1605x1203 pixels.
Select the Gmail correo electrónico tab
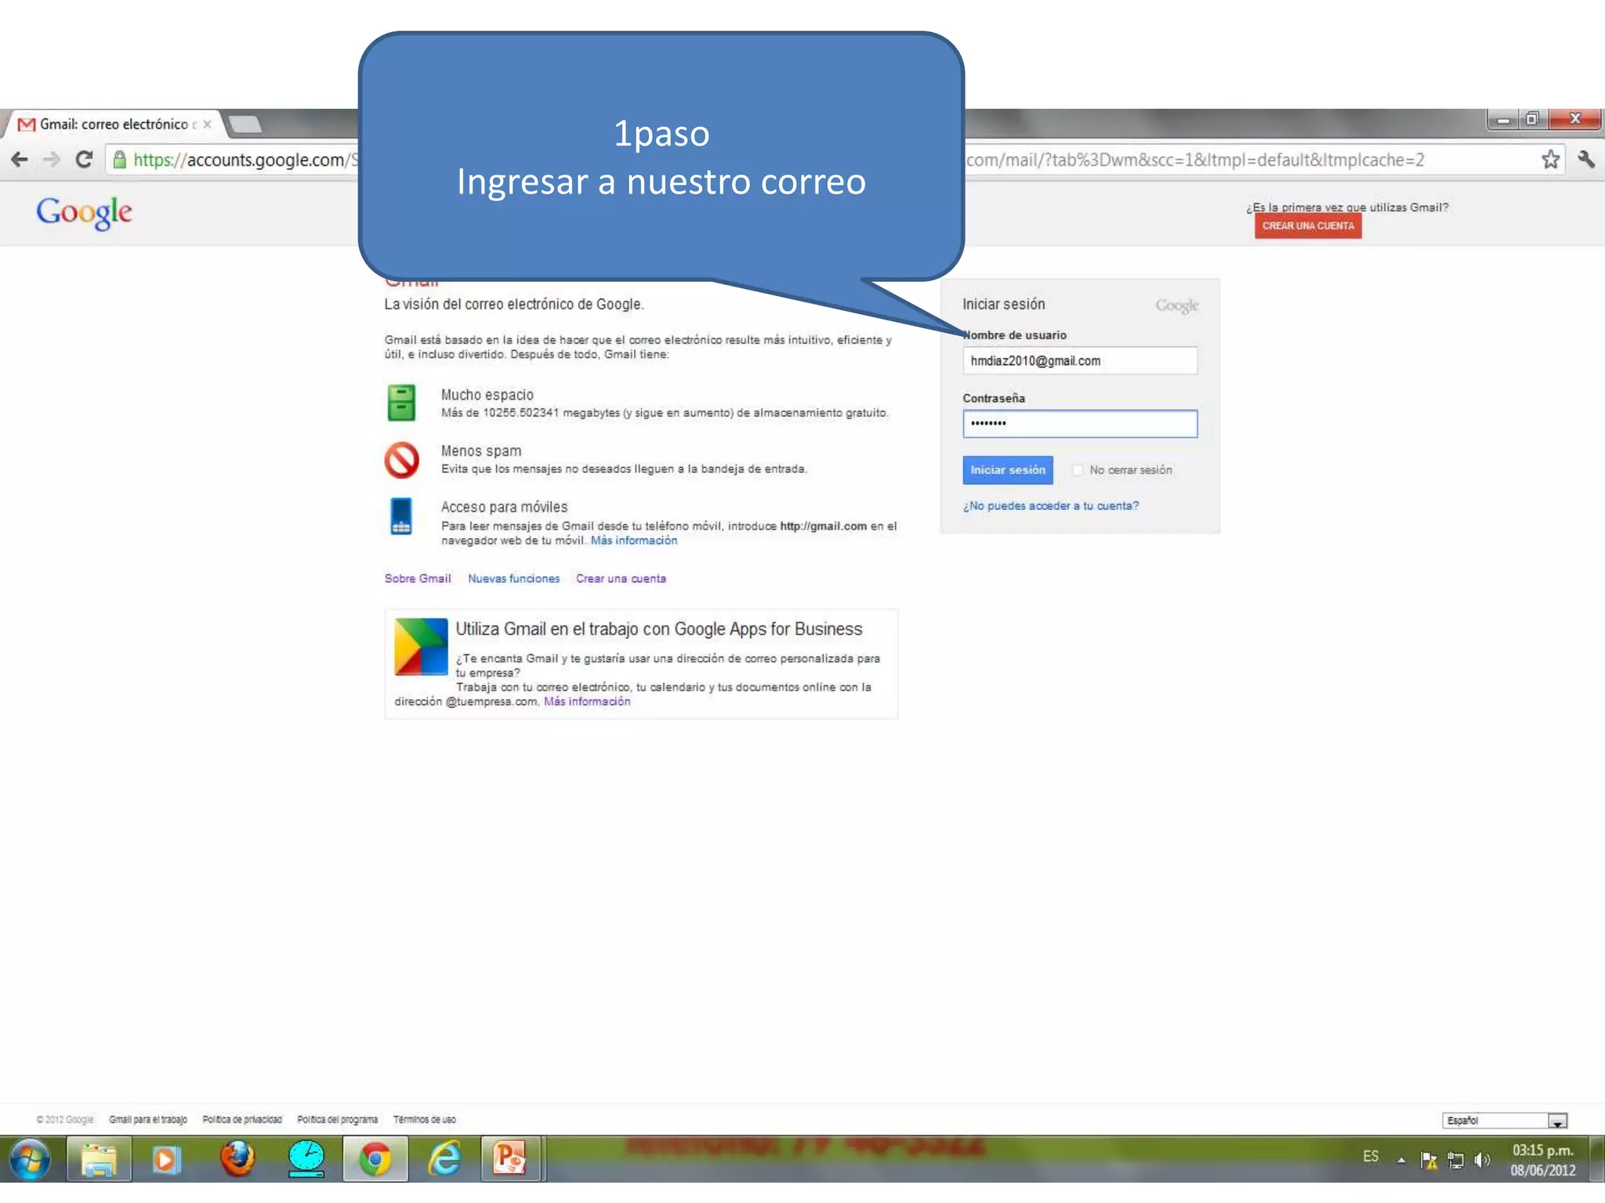114,125
